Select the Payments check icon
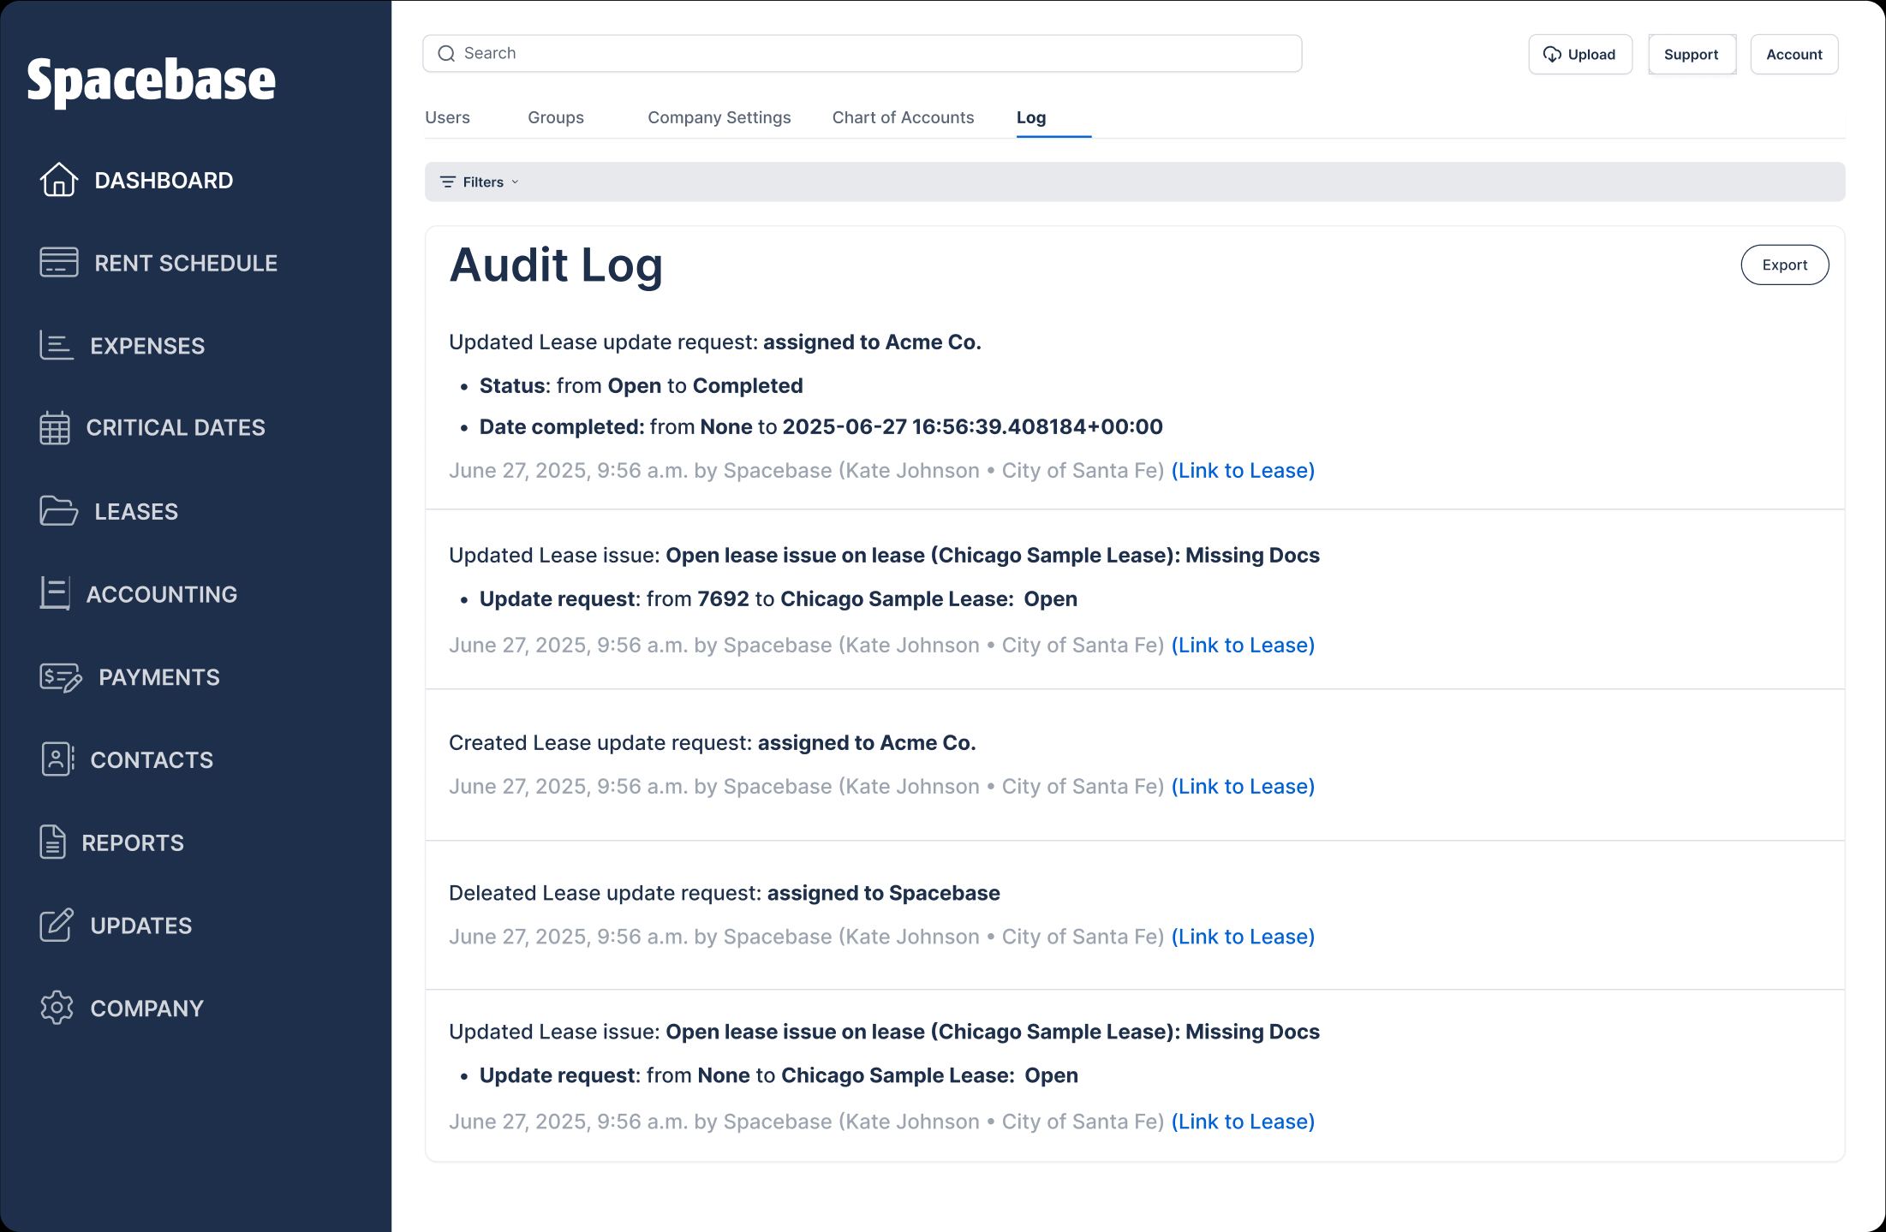The width and height of the screenshot is (1886, 1232). pos(60,677)
